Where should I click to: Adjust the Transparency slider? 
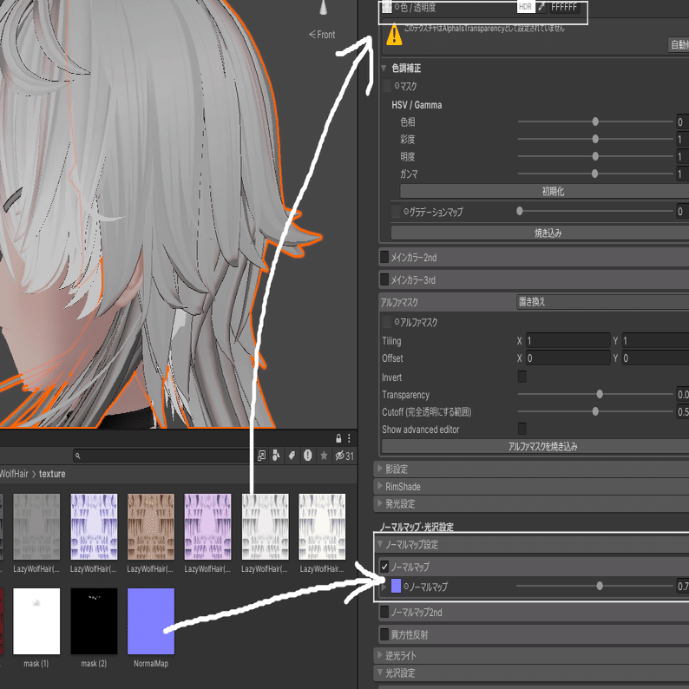(x=595, y=394)
